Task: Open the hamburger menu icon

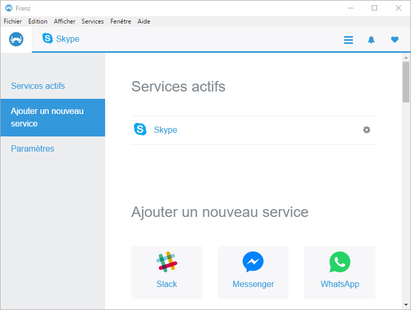Action: 348,40
